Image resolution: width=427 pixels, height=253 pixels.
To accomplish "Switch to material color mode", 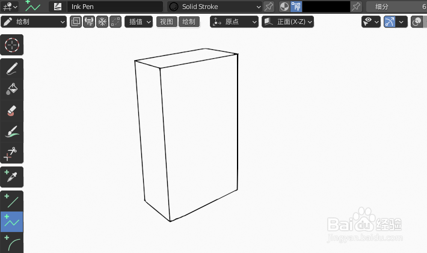I will [x=284, y=7].
